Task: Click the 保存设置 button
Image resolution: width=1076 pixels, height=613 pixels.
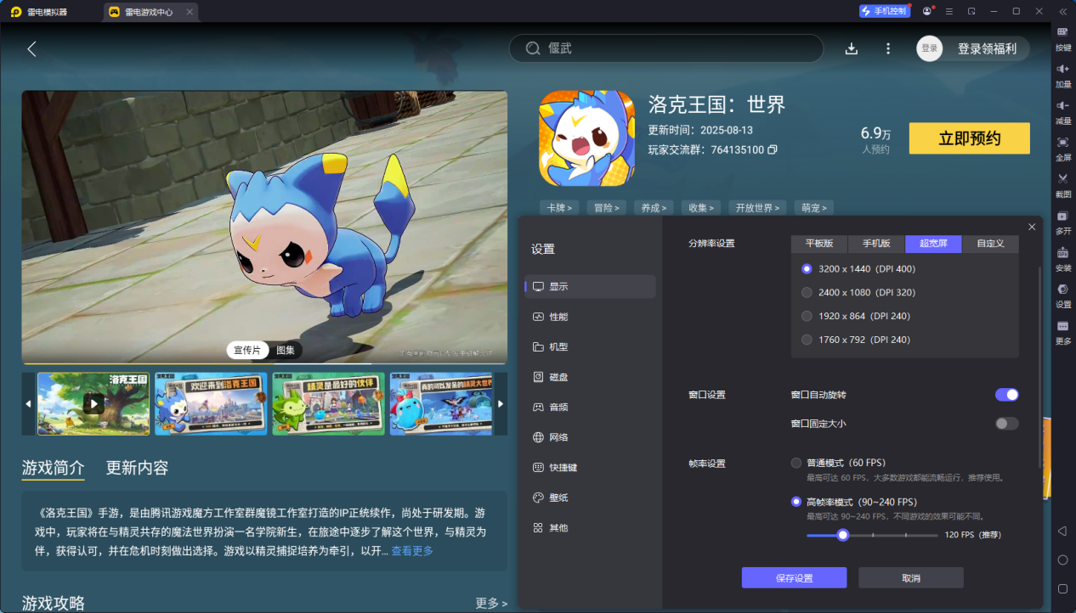Action: tap(794, 578)
